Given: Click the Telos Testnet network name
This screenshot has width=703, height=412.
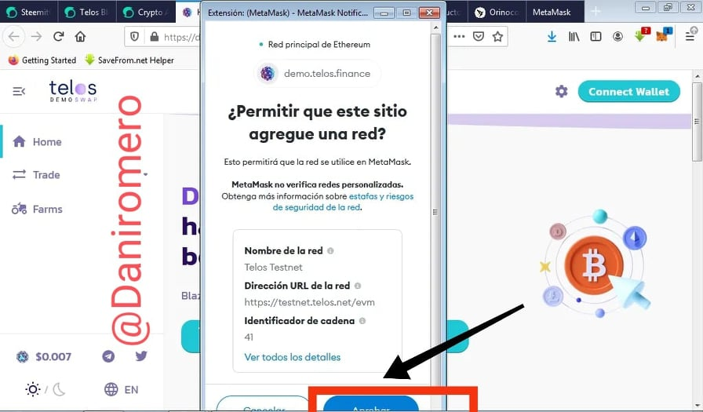Looking at the screenshot, I should (274, 267).
